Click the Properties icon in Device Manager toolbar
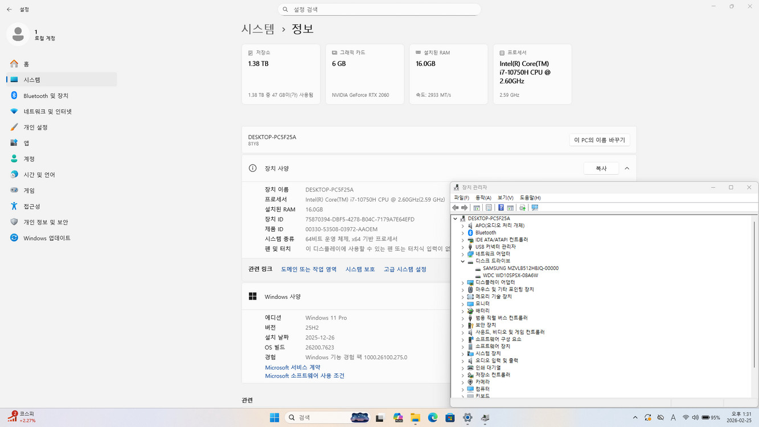The height and width of the screenshot is (427, 759). pyautogui.click(x=489, y=207)
